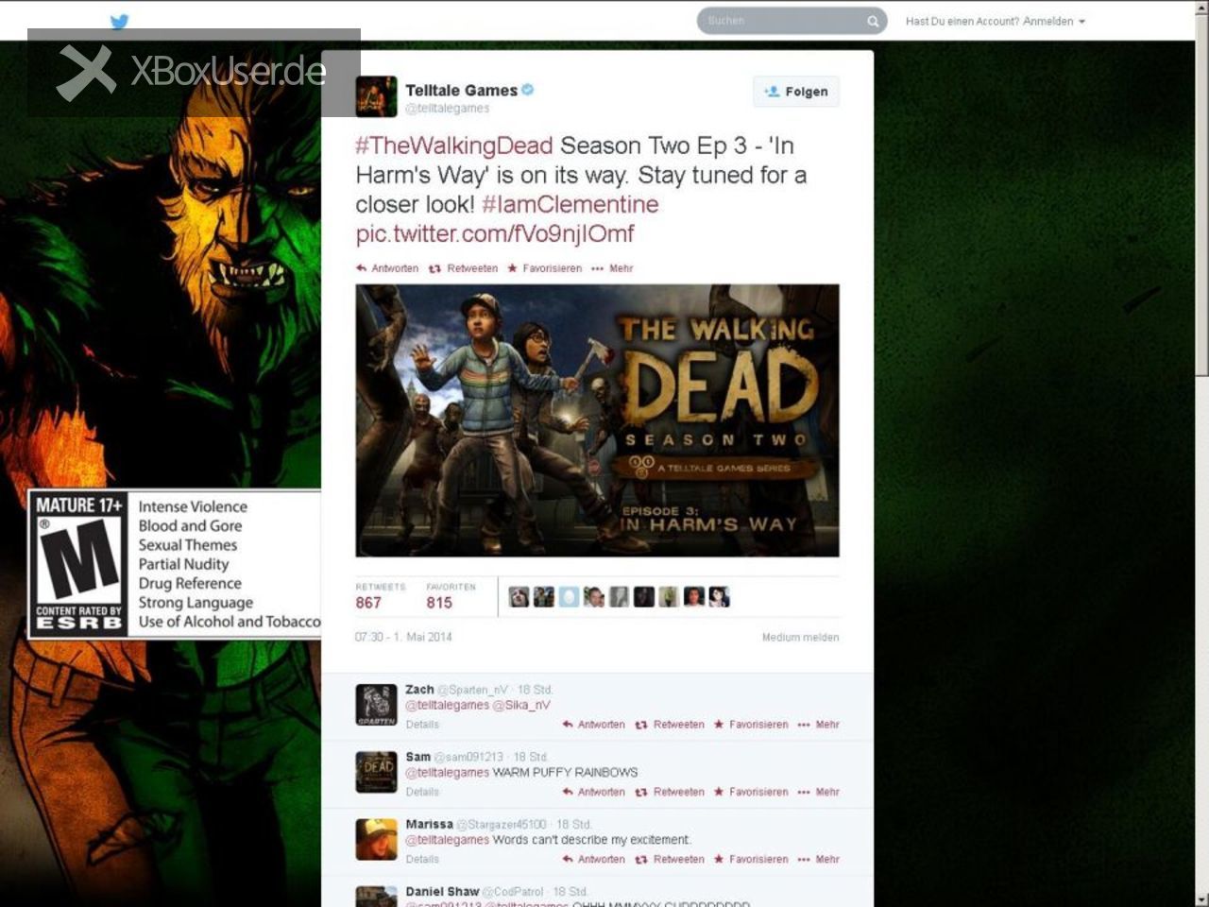This screenshot has height=907, width=1209.
Task: Click the last retweeter avatar thumbnail
Action: pyautogui.click(x=720, y=597)
